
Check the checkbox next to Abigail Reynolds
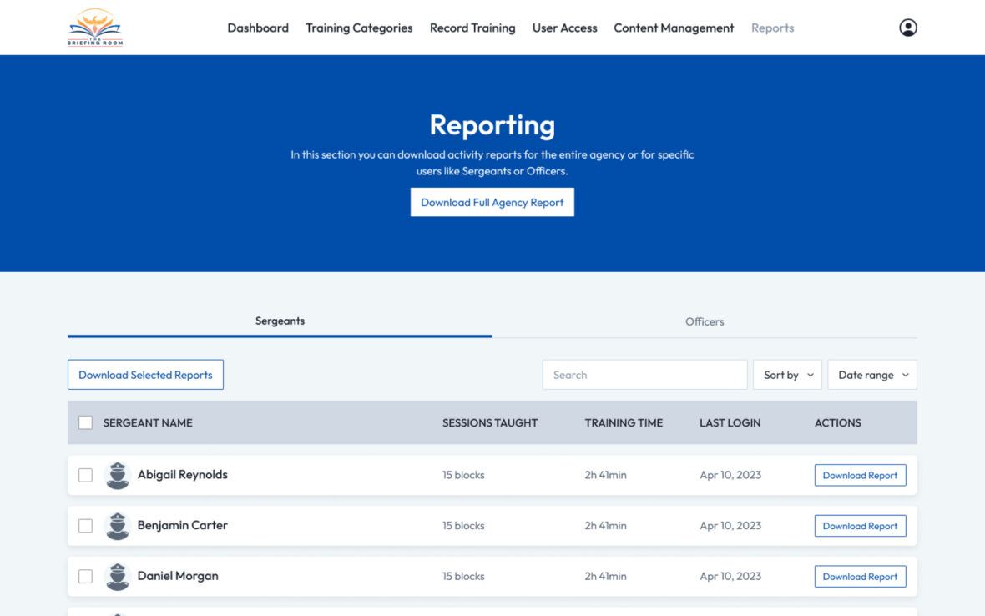tap(85, 474)
